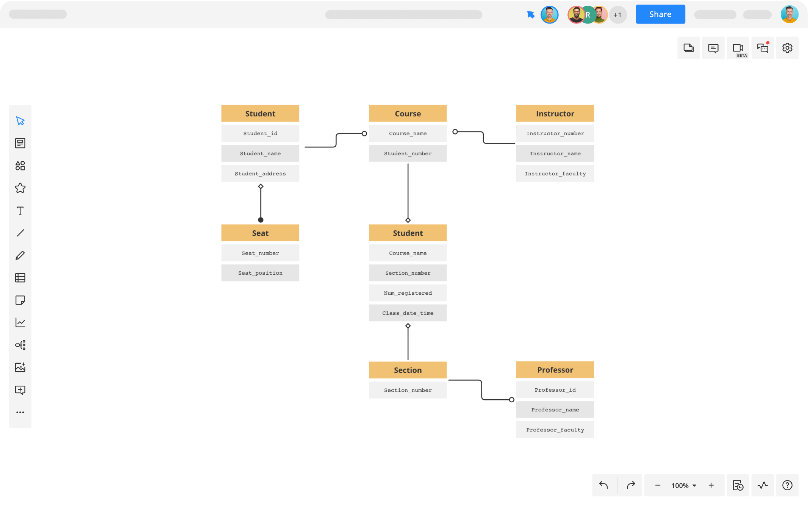The width and height of the screenshot is (808, 505).
Task: Click the Share button
Action: pos(660,14)
